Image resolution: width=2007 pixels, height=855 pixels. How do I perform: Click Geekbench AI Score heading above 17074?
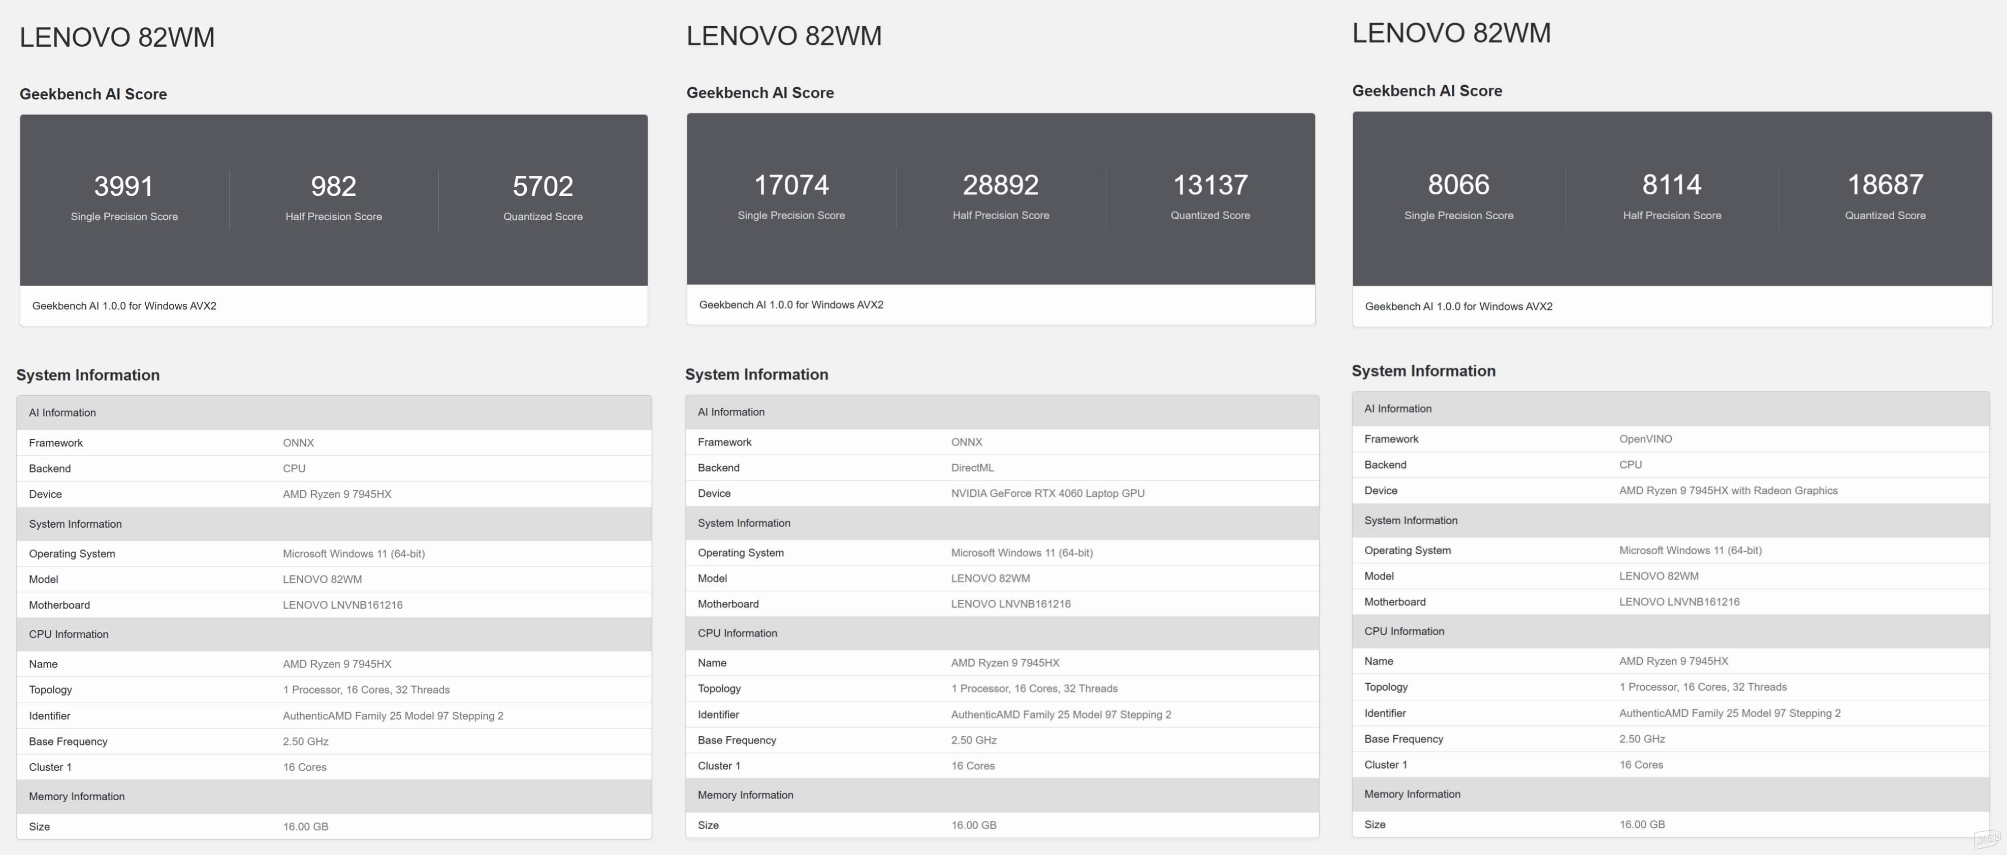759,92
